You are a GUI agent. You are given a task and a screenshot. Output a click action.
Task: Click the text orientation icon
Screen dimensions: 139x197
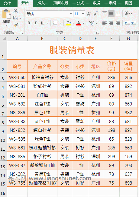coord(127,14)
